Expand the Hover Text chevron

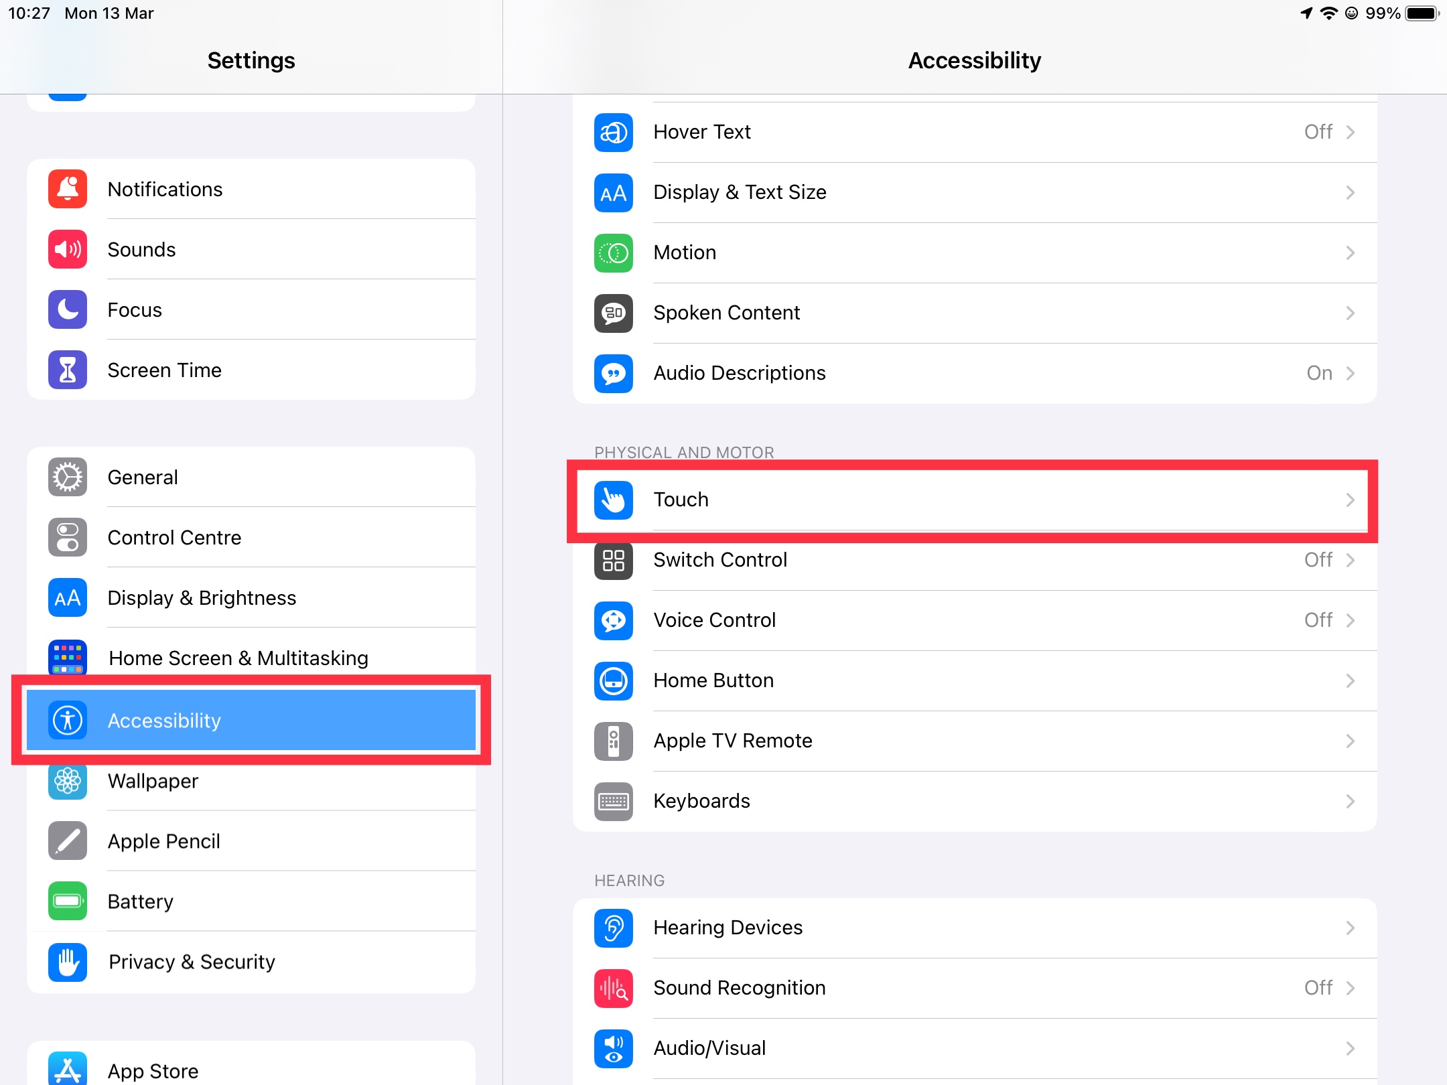click(1349, 132)
